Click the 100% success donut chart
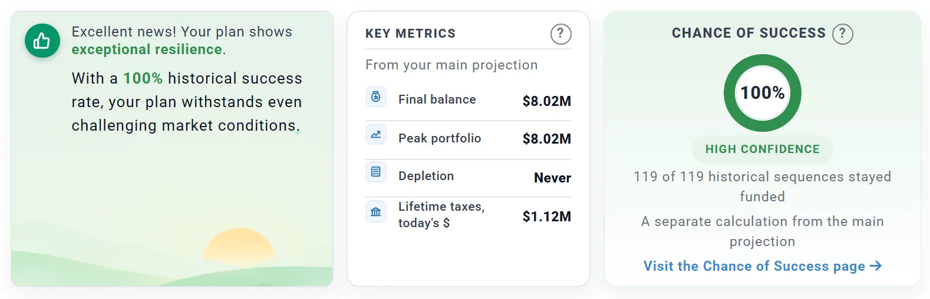 [763, 93]
